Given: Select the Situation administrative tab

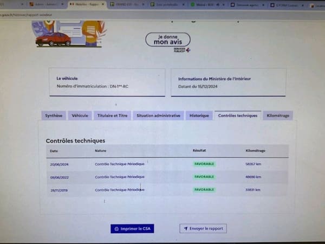Looking at the screenshot, I should 158,115.
